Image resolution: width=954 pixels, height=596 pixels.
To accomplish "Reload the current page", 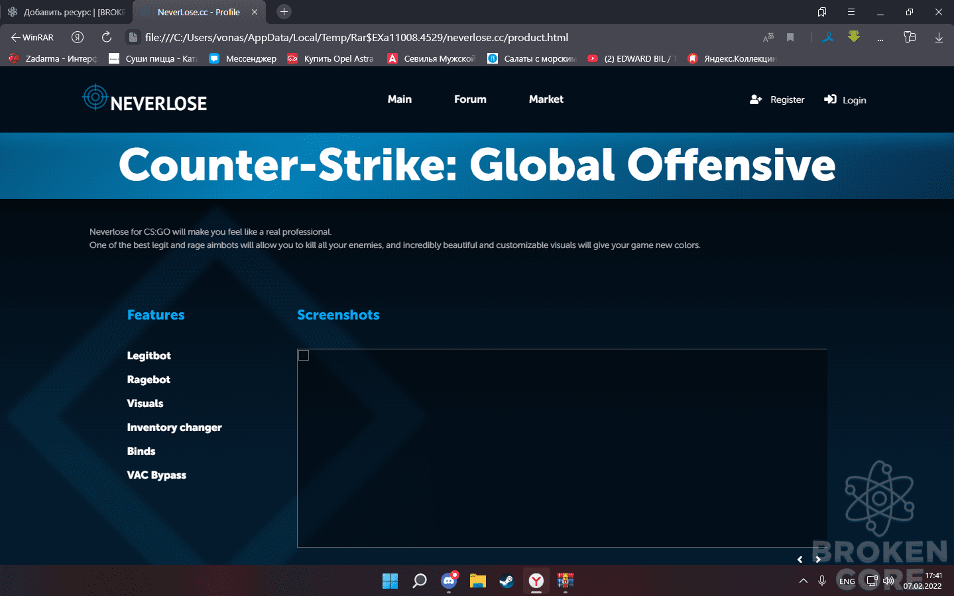I will [106, 37].
